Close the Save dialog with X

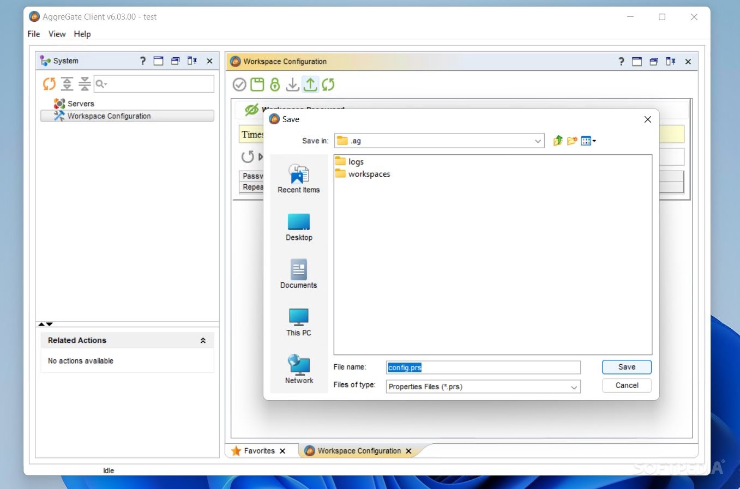(x=648, y=119)
